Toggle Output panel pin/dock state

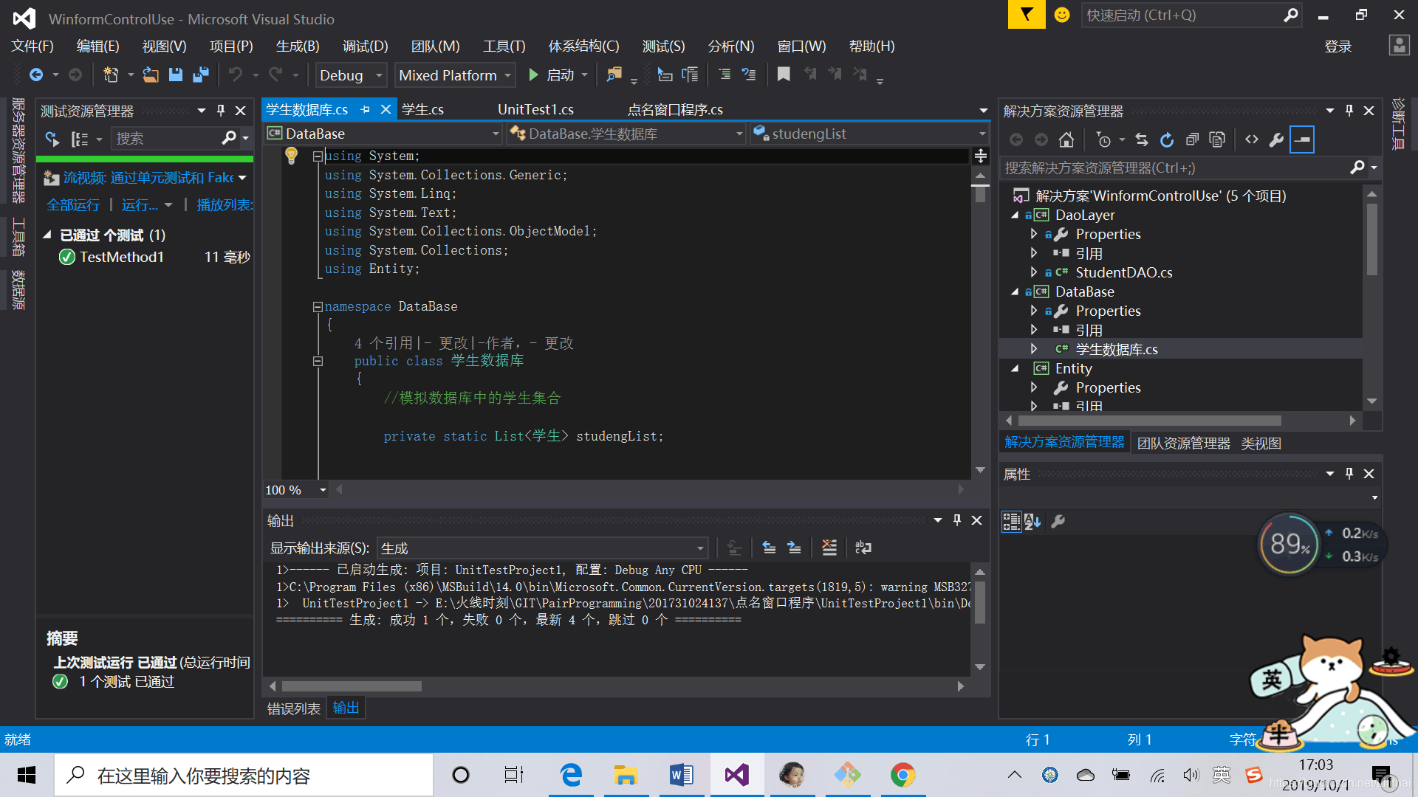(959, 520)
